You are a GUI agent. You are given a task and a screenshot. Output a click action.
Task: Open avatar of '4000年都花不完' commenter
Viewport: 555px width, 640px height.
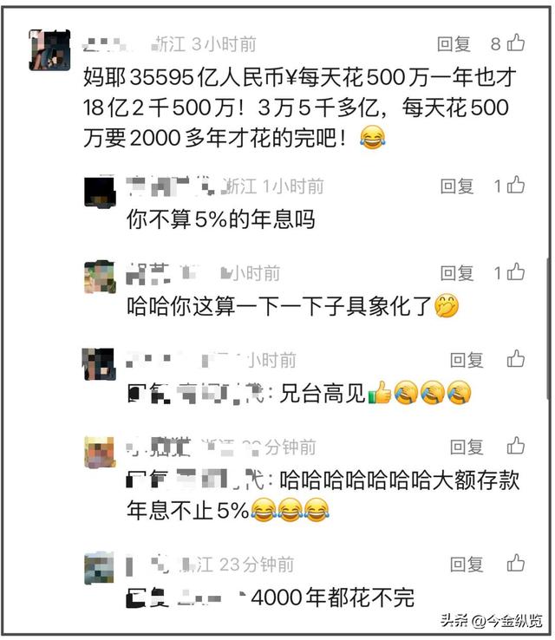tap(99, 568)
